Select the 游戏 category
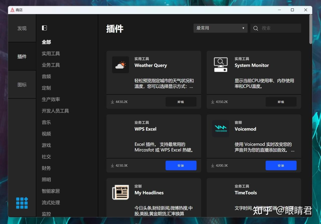321x224 pixels. (x=46, y=145)
